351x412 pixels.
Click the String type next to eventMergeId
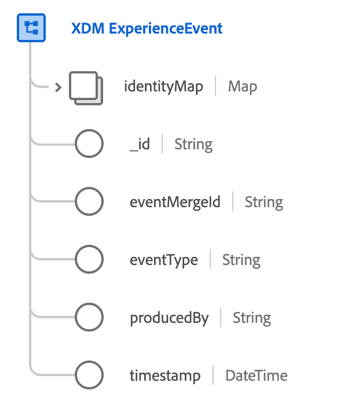tap(264, 202)
